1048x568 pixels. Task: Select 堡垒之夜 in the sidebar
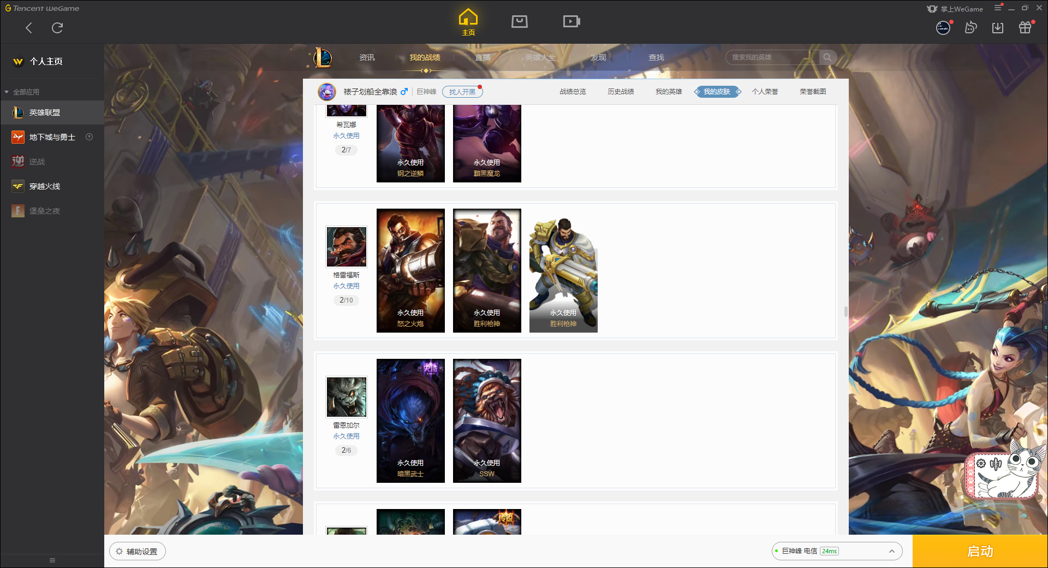click(52, 211)
